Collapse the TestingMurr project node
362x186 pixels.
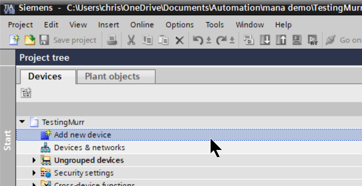pyautogui.click(x=22, y=121)
